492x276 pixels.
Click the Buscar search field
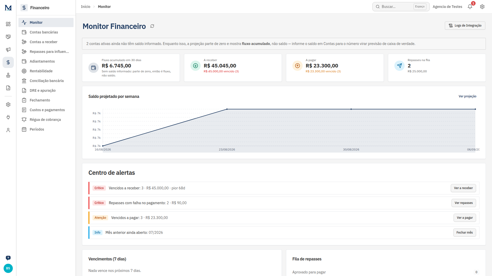[401, 7]
